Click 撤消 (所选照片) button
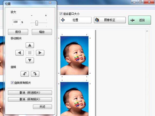155x116 pixels. [x=30, y=93]
